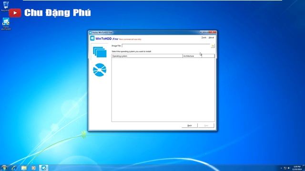Browse for an image file with folder icon
305x171 pixels.
click(213, 46)
